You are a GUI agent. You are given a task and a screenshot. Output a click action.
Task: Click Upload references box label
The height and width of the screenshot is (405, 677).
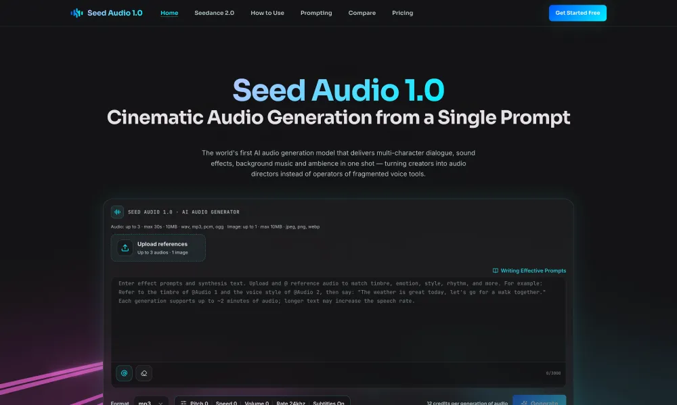[x=162, y=244]
